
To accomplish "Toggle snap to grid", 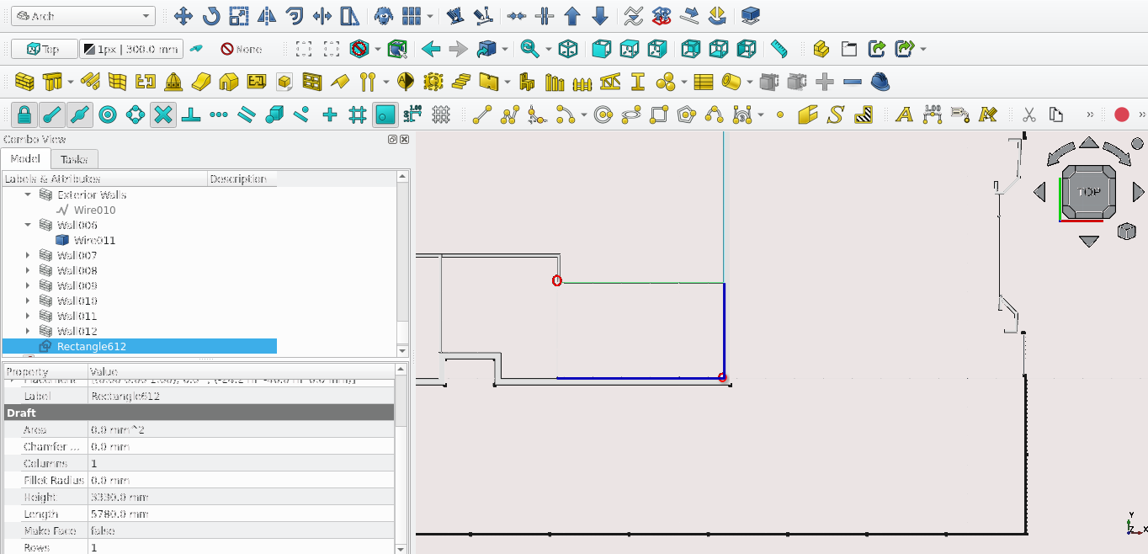I will tap(357, 115).
